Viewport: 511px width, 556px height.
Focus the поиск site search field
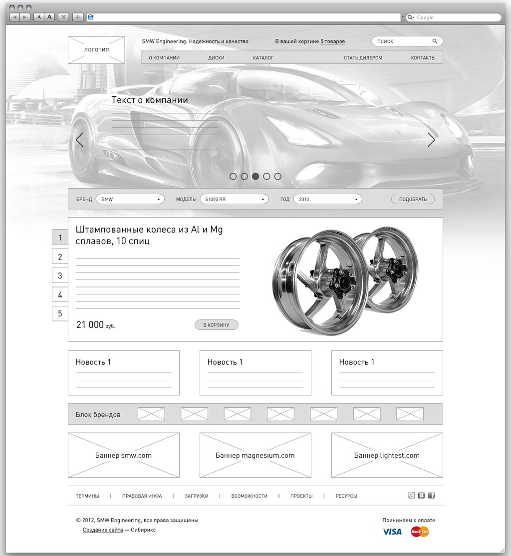[407, 41]
